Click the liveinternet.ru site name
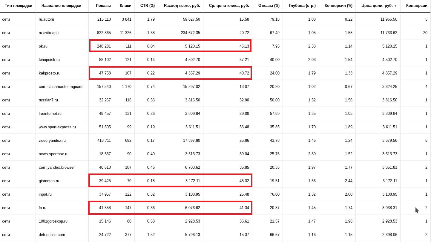Image resolution: width=431 pixels, height=242 pixels. click(50, 113)
